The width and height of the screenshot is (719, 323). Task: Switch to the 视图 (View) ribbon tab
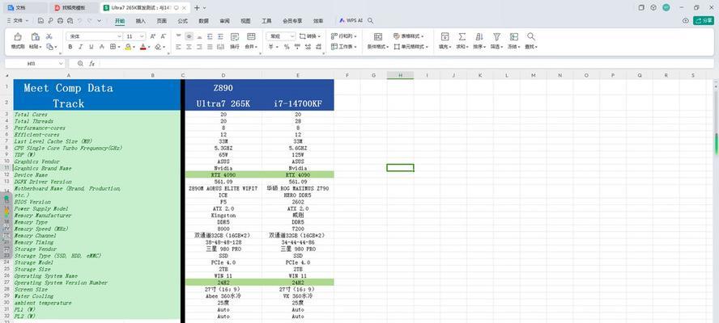(246, 20)
